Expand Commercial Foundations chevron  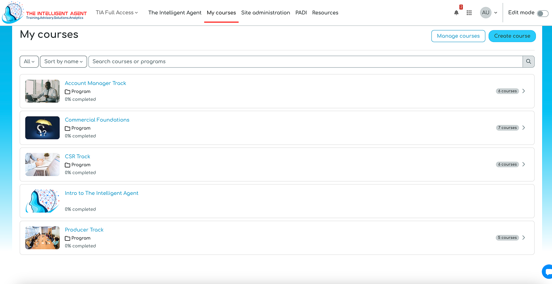pos(523,128)
